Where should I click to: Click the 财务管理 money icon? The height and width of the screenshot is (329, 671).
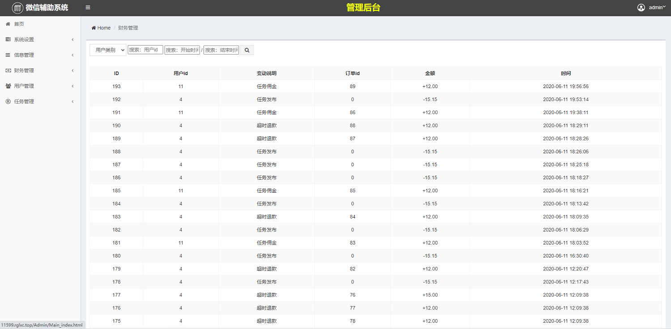click(8, 71)
